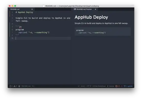Click the linter errors icon in status bar
The height and width of the screenshot is (99, 142).
coord(11,86)
